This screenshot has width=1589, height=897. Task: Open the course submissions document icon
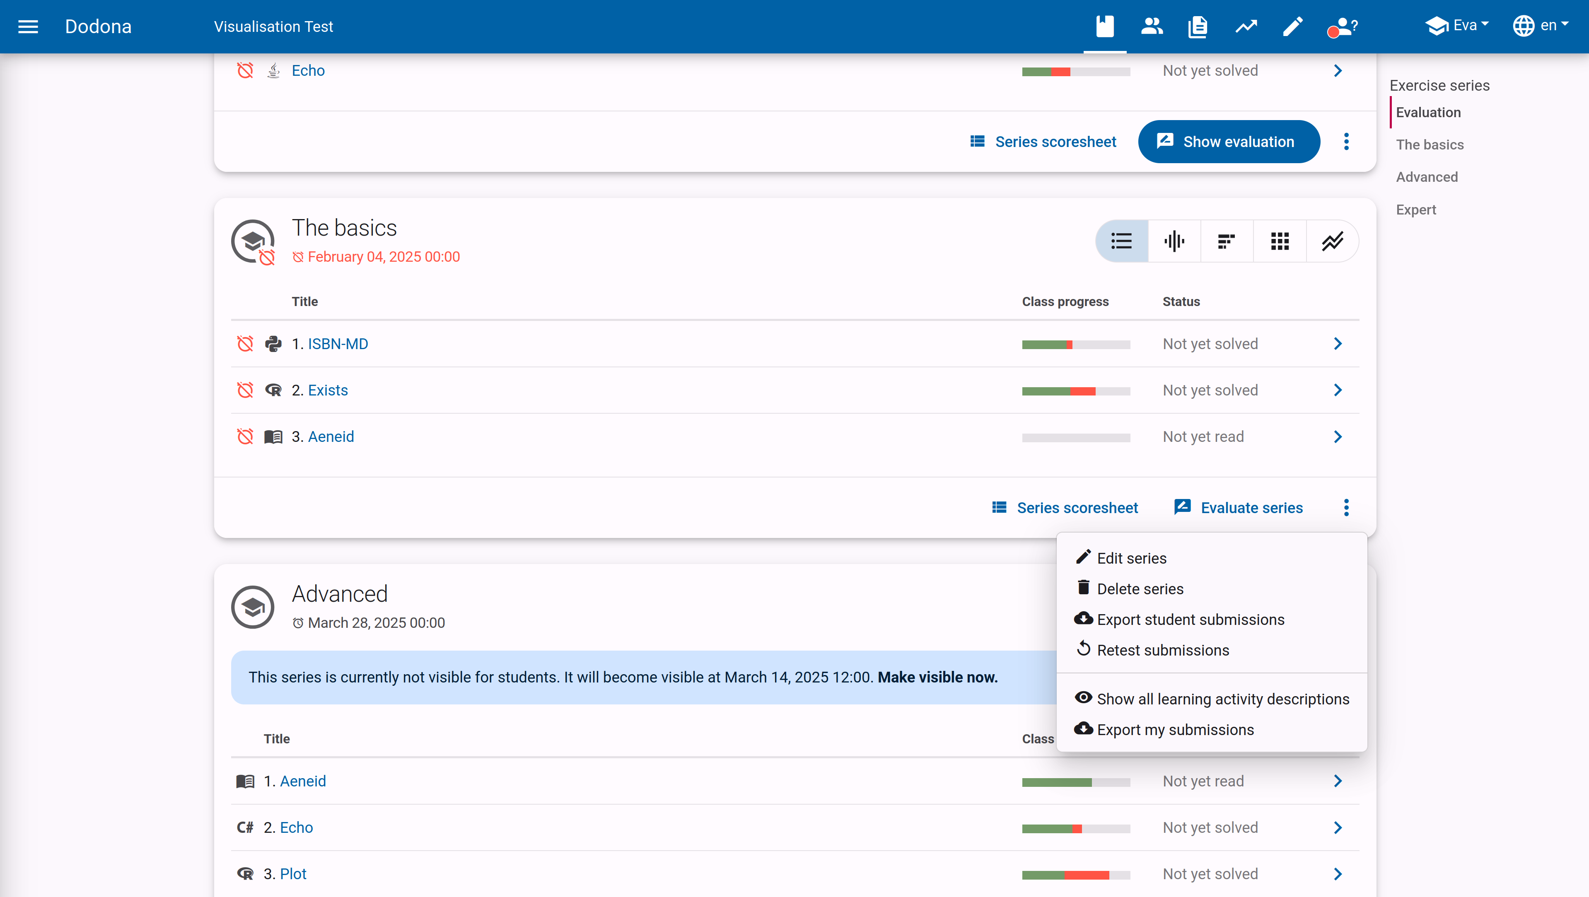[x=1198, y=27]
